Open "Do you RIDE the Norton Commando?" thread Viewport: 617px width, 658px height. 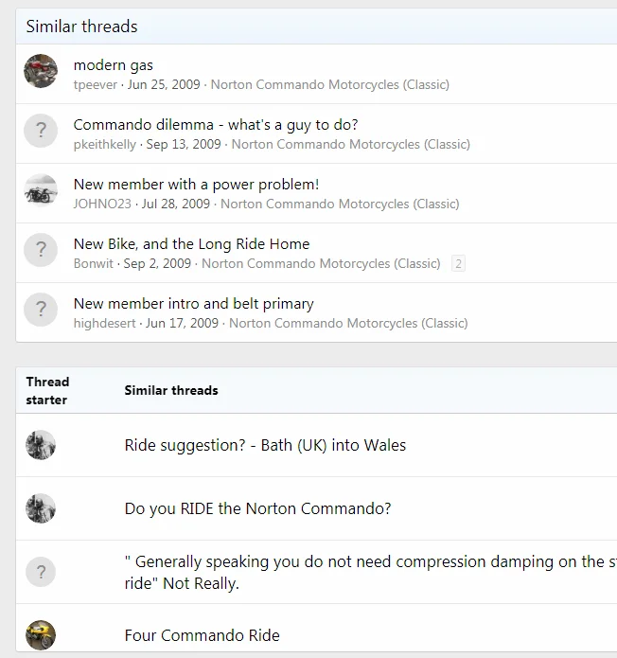(x=257, y=508)
